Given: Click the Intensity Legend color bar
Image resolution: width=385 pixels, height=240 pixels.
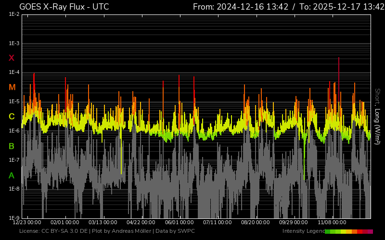Looking at the screenshot, I should [348, 231].
